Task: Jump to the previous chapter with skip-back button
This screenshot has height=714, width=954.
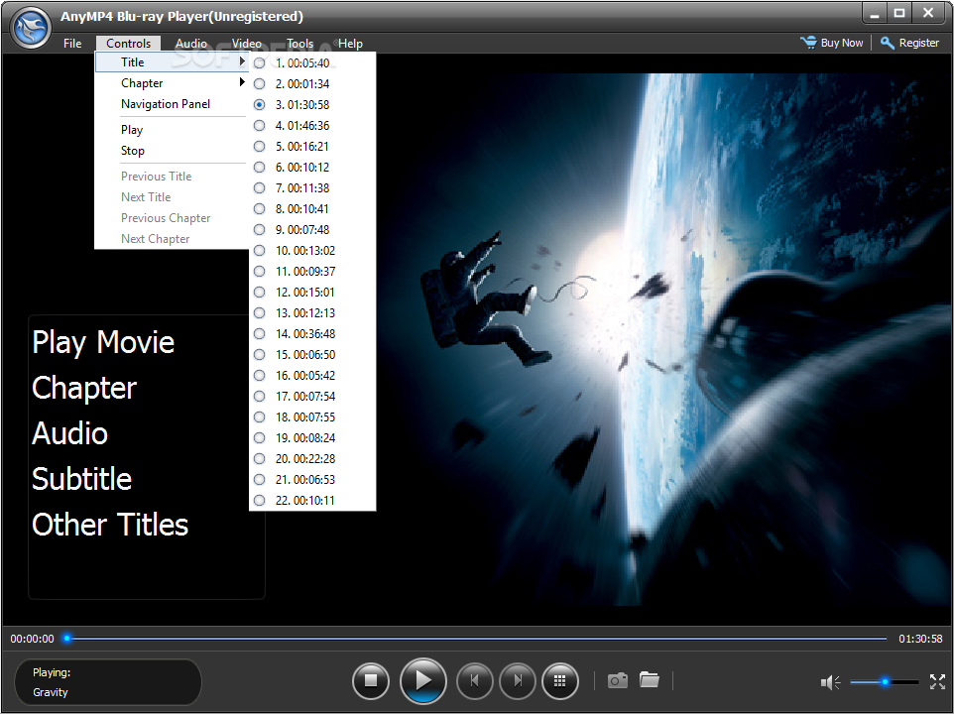Action: tap(474, 680)
